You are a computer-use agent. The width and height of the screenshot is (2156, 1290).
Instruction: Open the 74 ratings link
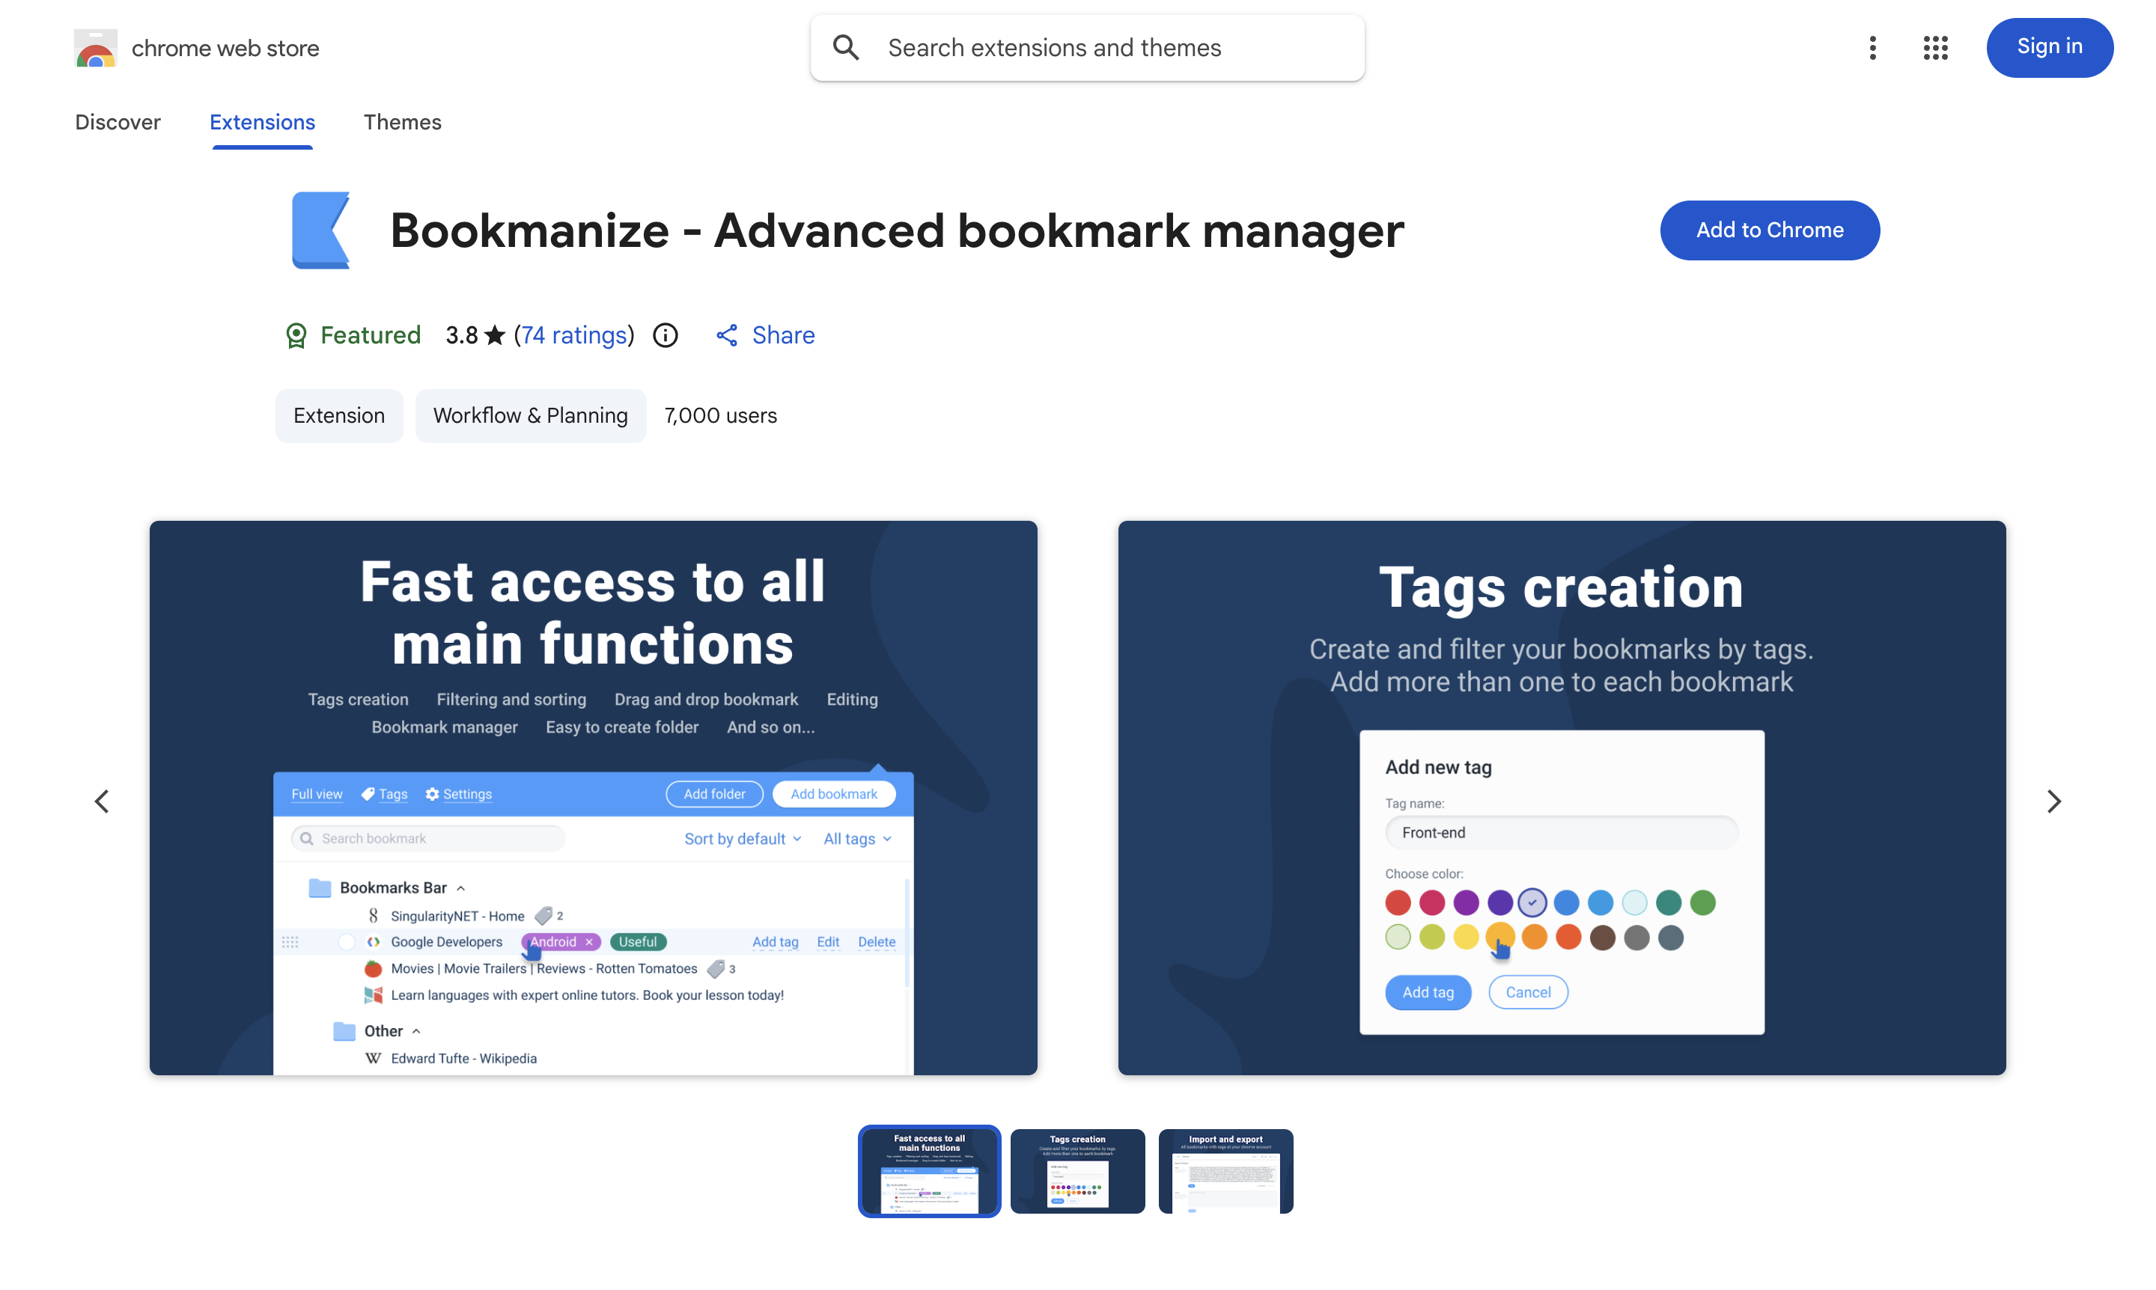pos(574,335)
